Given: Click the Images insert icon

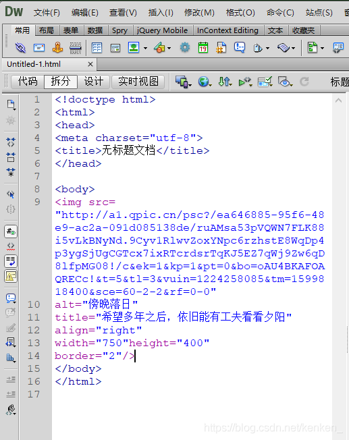Looking at the screenshot, I should pos(134,47).
